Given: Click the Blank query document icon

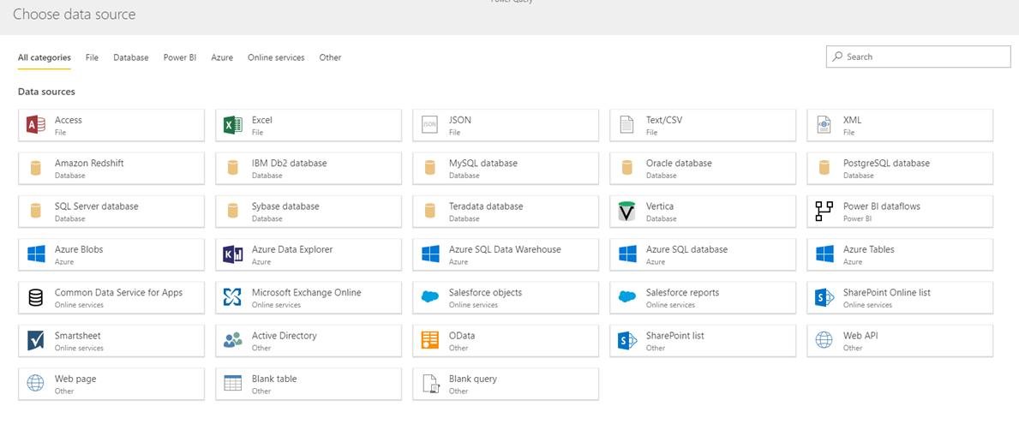Looking at the screenshot, I should (431, 384).
